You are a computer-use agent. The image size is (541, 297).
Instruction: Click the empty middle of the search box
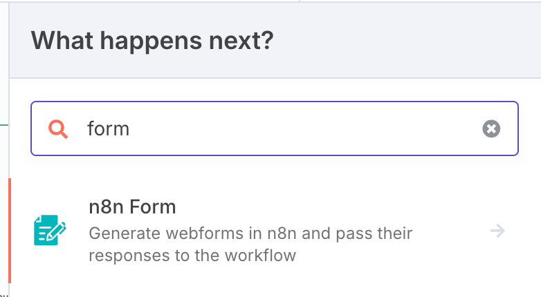click(304, 128)
